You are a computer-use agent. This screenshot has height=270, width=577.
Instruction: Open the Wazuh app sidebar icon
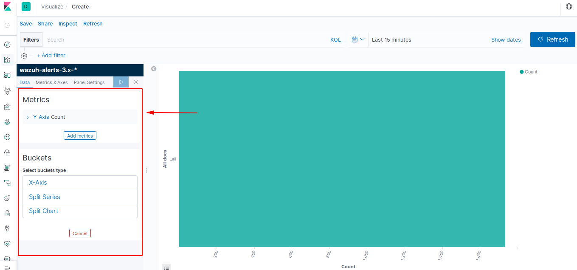click(7, 91)
